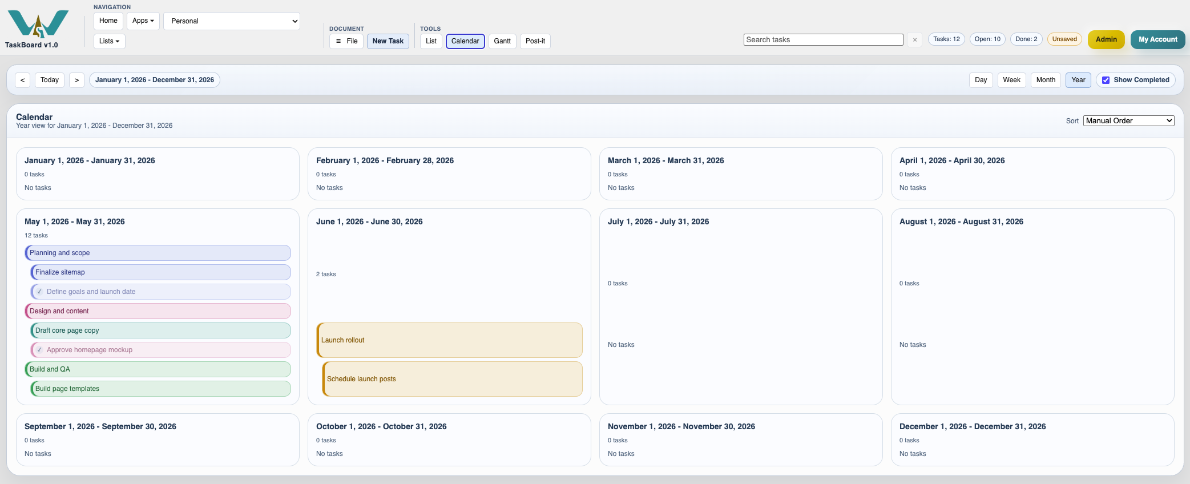Open the Build and QA task

158,369
